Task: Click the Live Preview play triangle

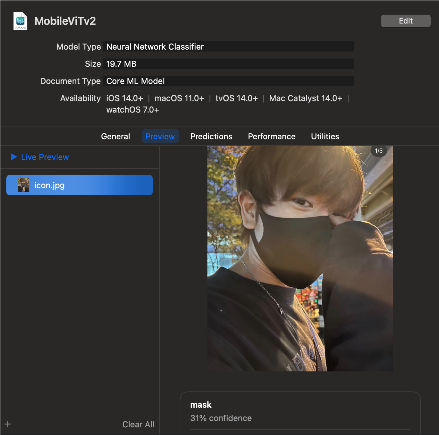Action: tap(14, 157)
